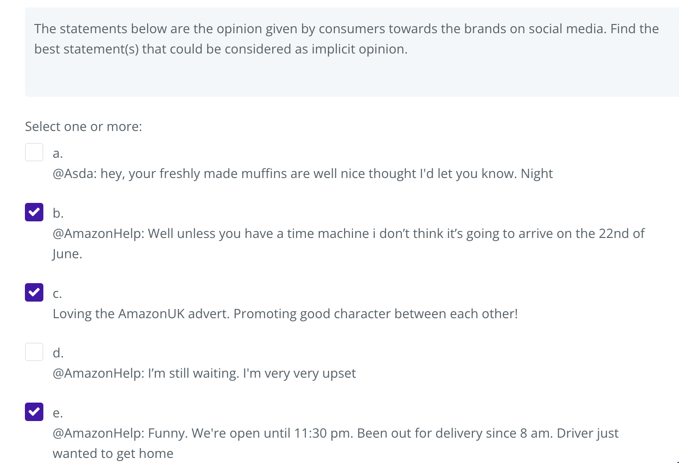The height and width of the screenshot is (463, 679).
Task: Check the box for option a
Action: pos(34,152)
